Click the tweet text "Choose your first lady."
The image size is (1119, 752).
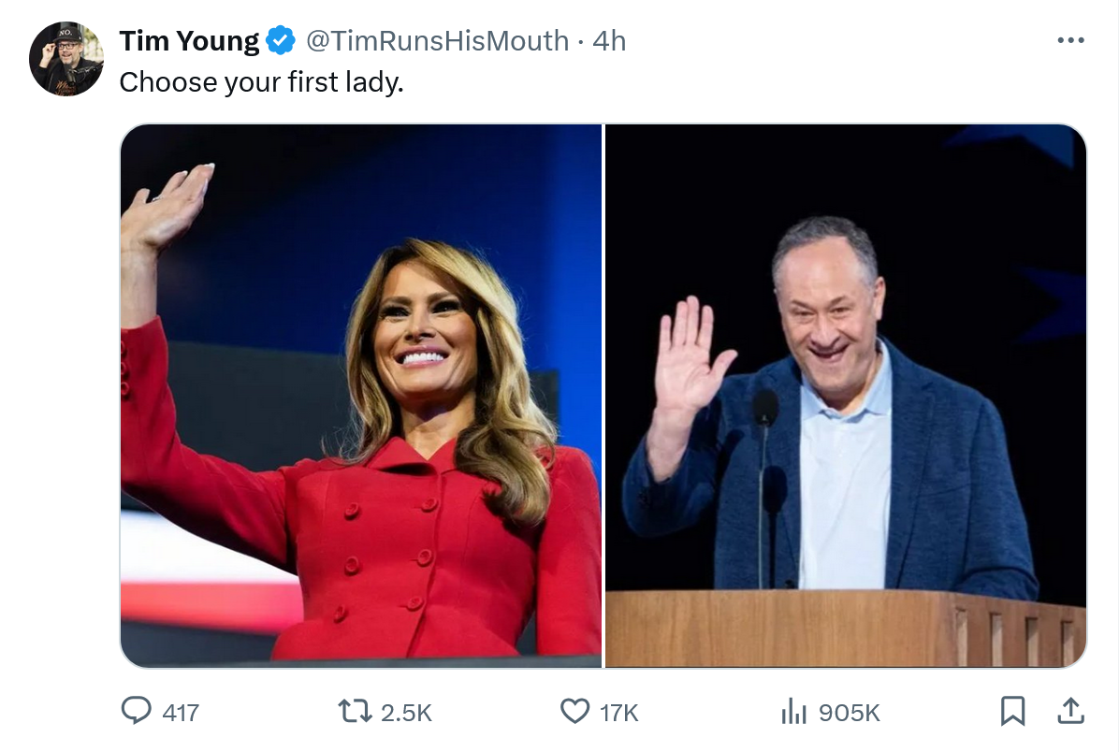tap(261, 82)
